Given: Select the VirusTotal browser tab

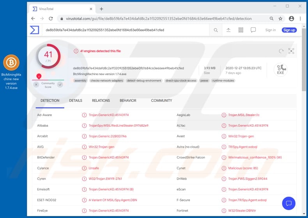Looking at the screenshot, I should point(62,9).
